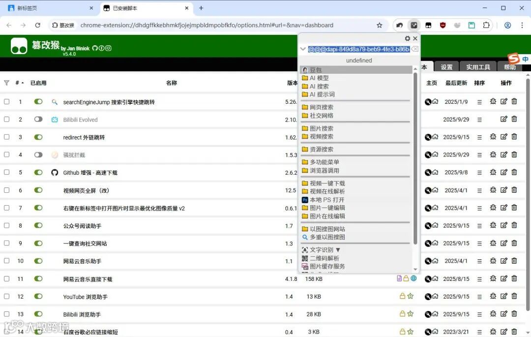The image size is (531, 337).
Task: Open Jan Biniok GitHub icon link
Action: pyautogui.click(x=95, y=48)
